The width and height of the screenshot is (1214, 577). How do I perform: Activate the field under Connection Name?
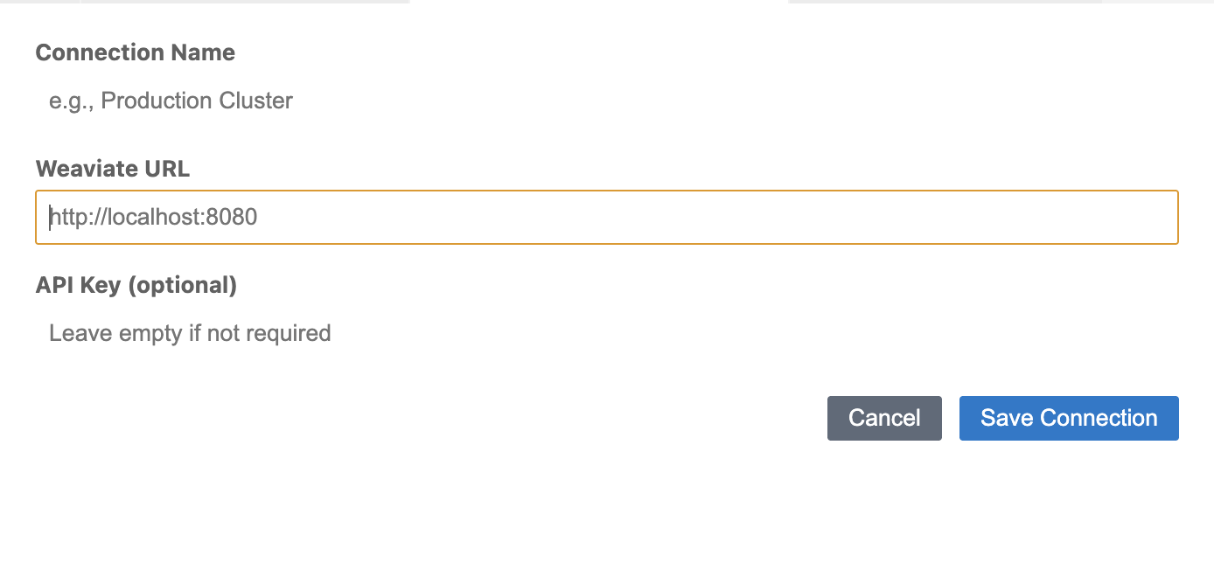tap(606, 101)
